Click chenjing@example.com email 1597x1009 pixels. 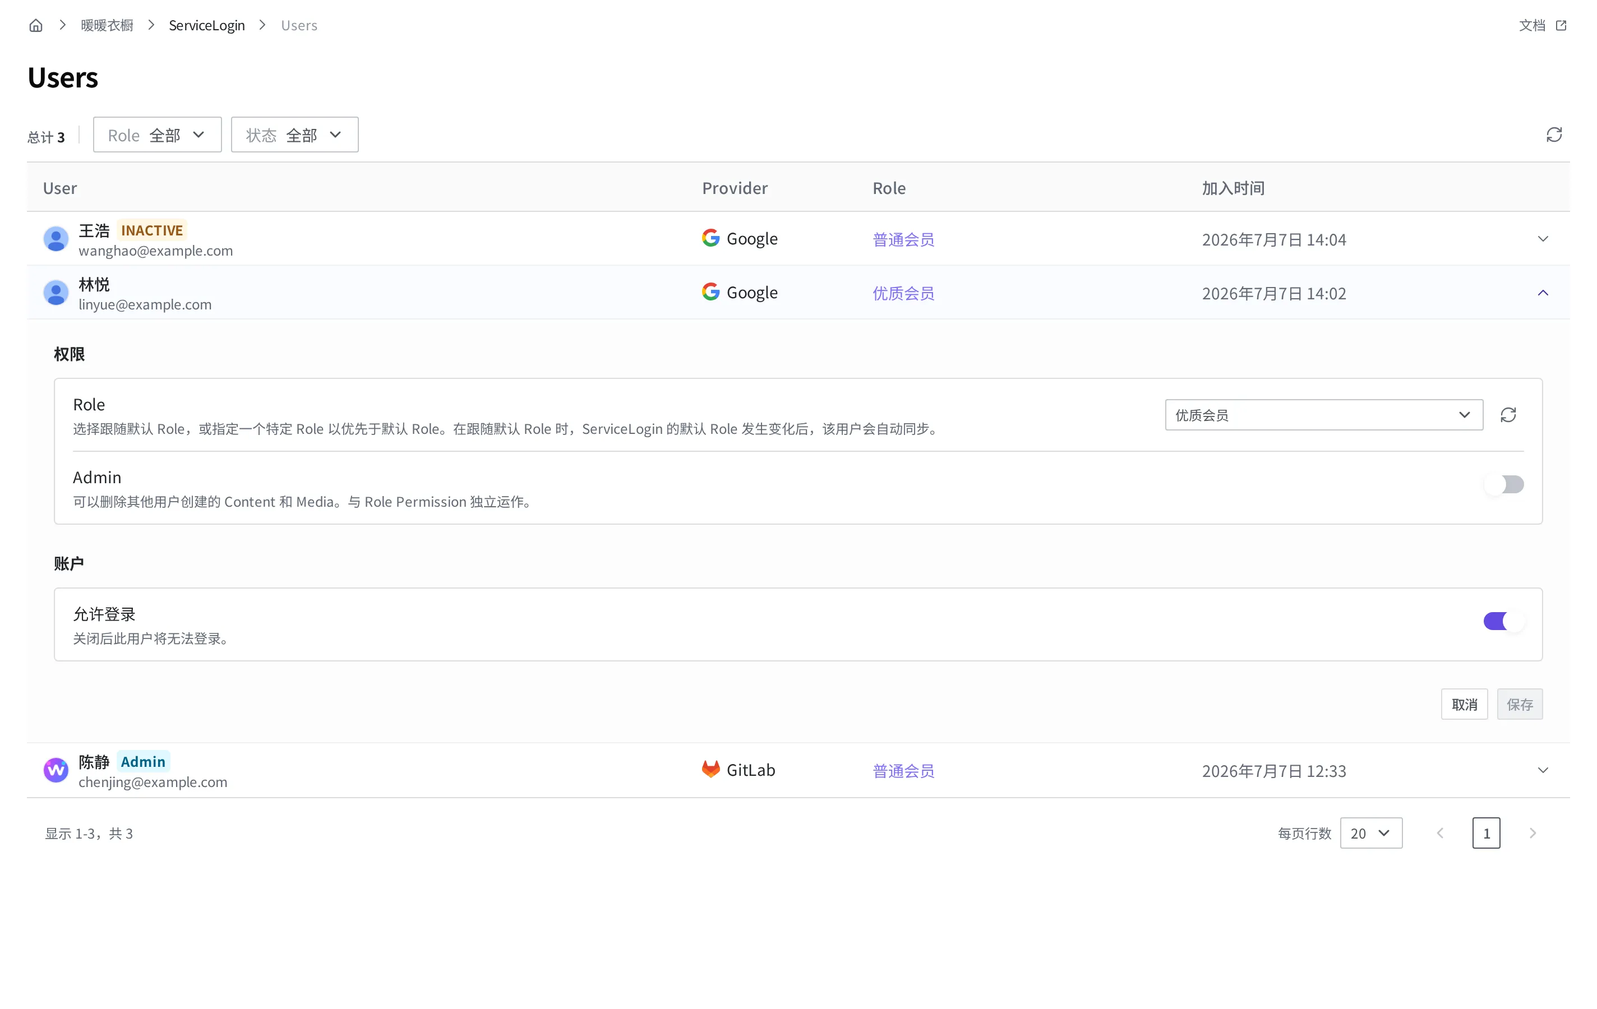(153, 781)
